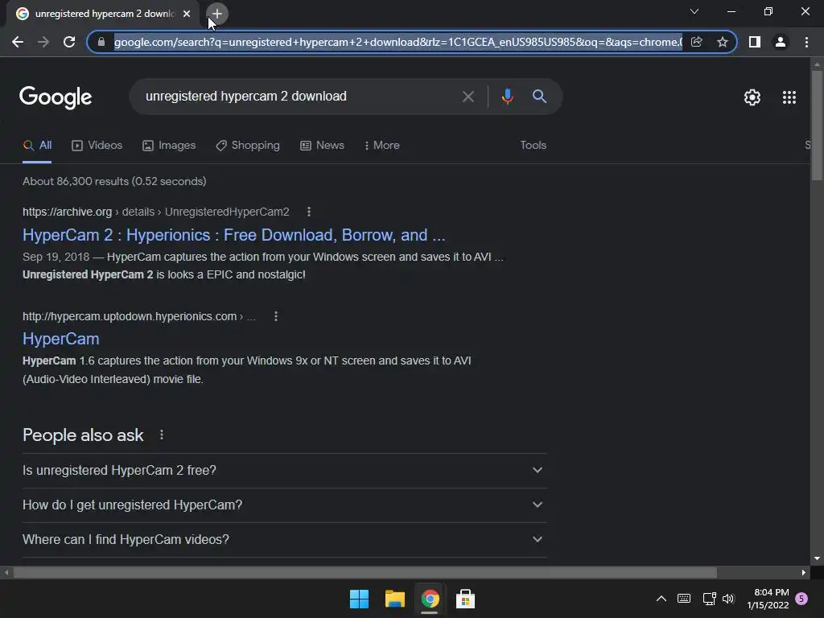The image size is (824, 618).
Task: Share this page from address bar
Action: 696,42
